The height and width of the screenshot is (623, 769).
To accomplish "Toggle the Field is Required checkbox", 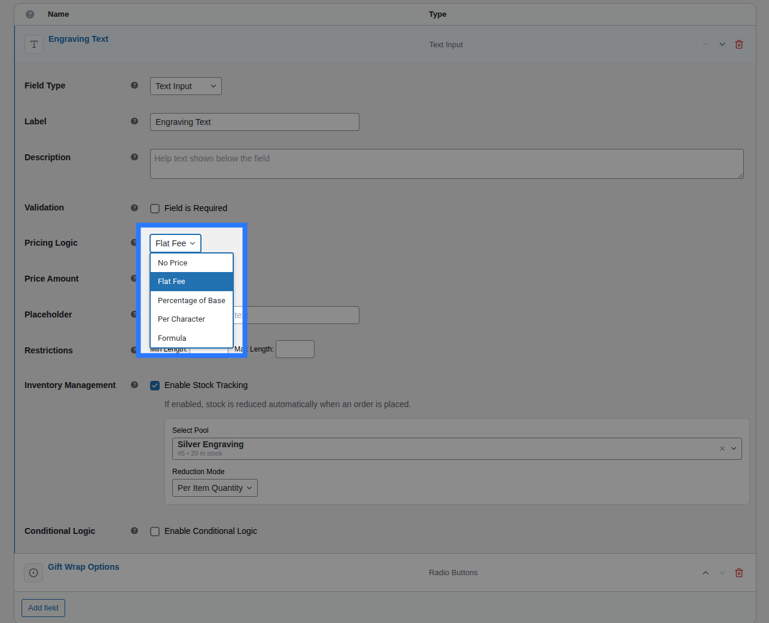I will tap(155, 209).
